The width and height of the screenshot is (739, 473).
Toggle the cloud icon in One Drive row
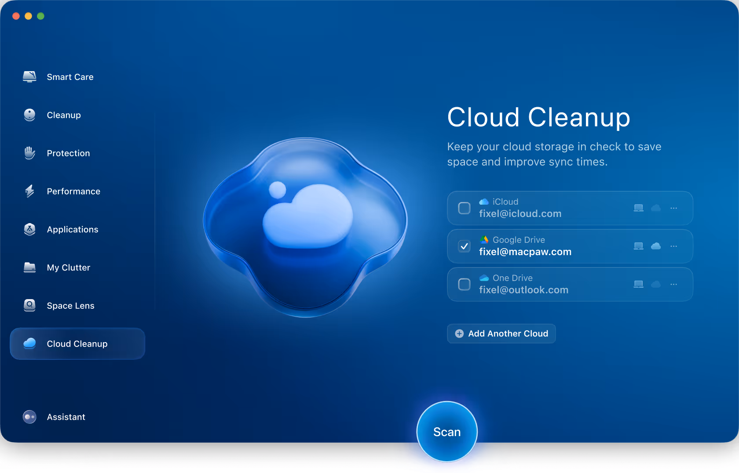coord(656,285)
